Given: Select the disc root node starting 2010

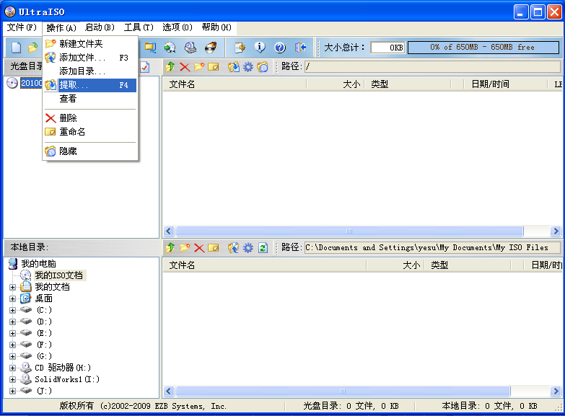Looking at the screenshot, I should 32,83.
